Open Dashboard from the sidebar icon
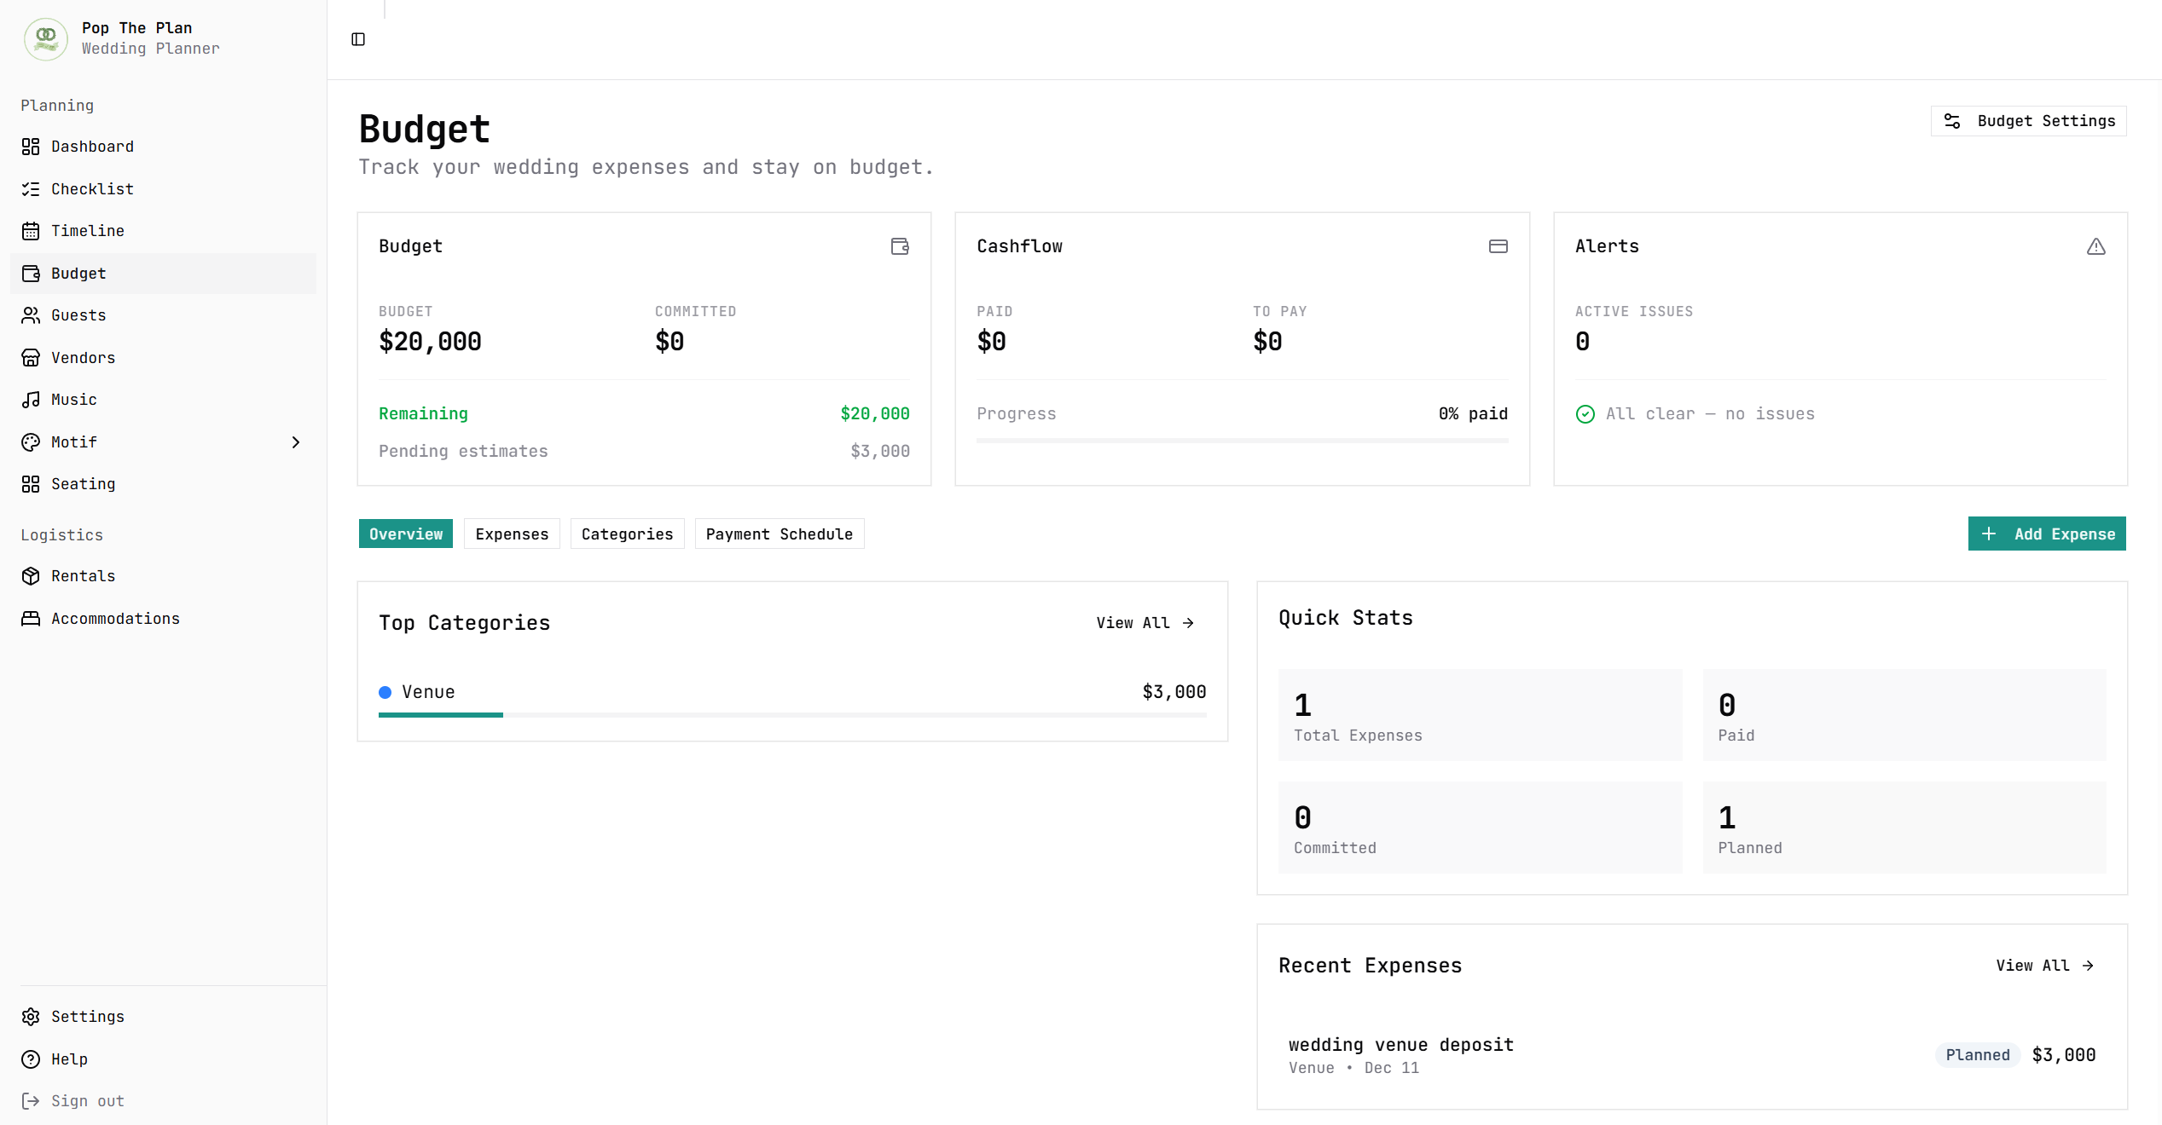Screen dimensions: 2162x1125 [31, 147]
